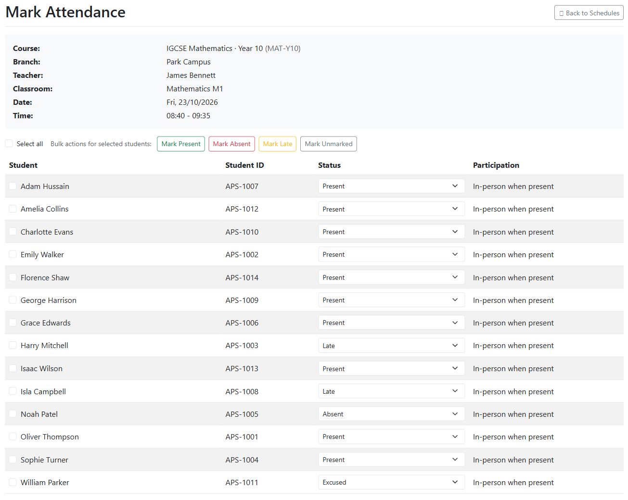
Task: Click Back to Schedules button
Action: [589, 13]
